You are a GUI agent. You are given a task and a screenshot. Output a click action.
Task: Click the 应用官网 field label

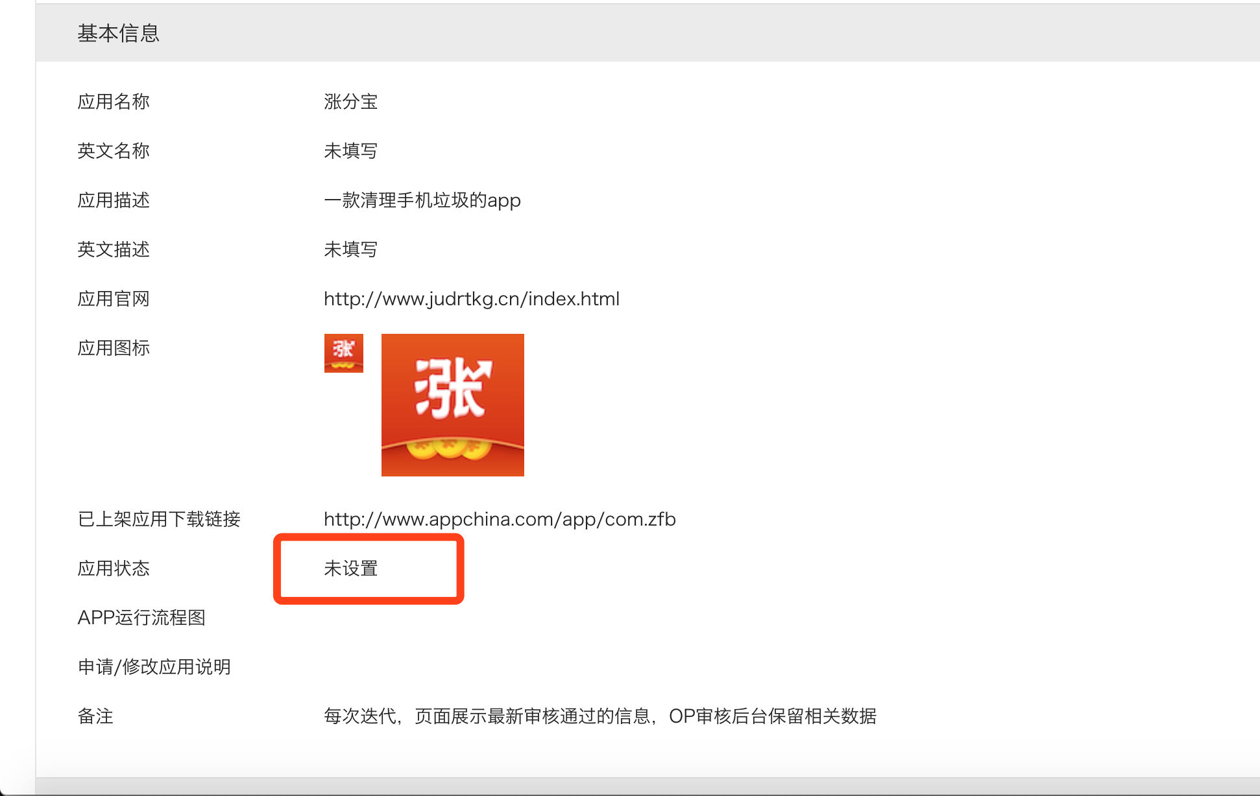click(x=114, y=299)
